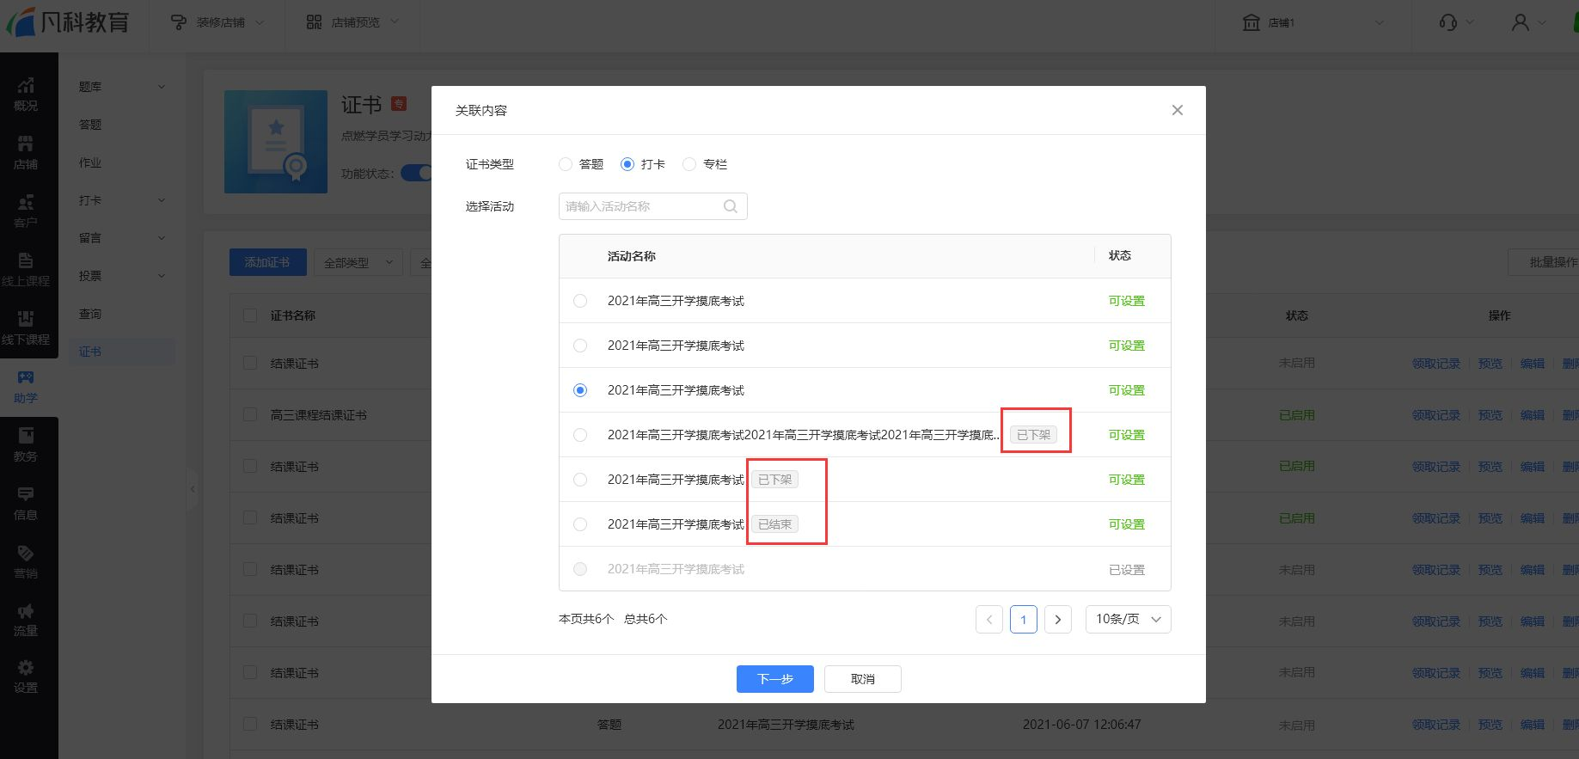Select 打卡 certificate type radio
Viewport: 1579px width, 759px height.
coord(627,164)
